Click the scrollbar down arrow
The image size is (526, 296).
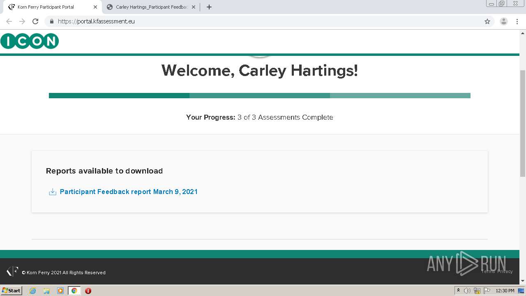(x=523, y=281)
